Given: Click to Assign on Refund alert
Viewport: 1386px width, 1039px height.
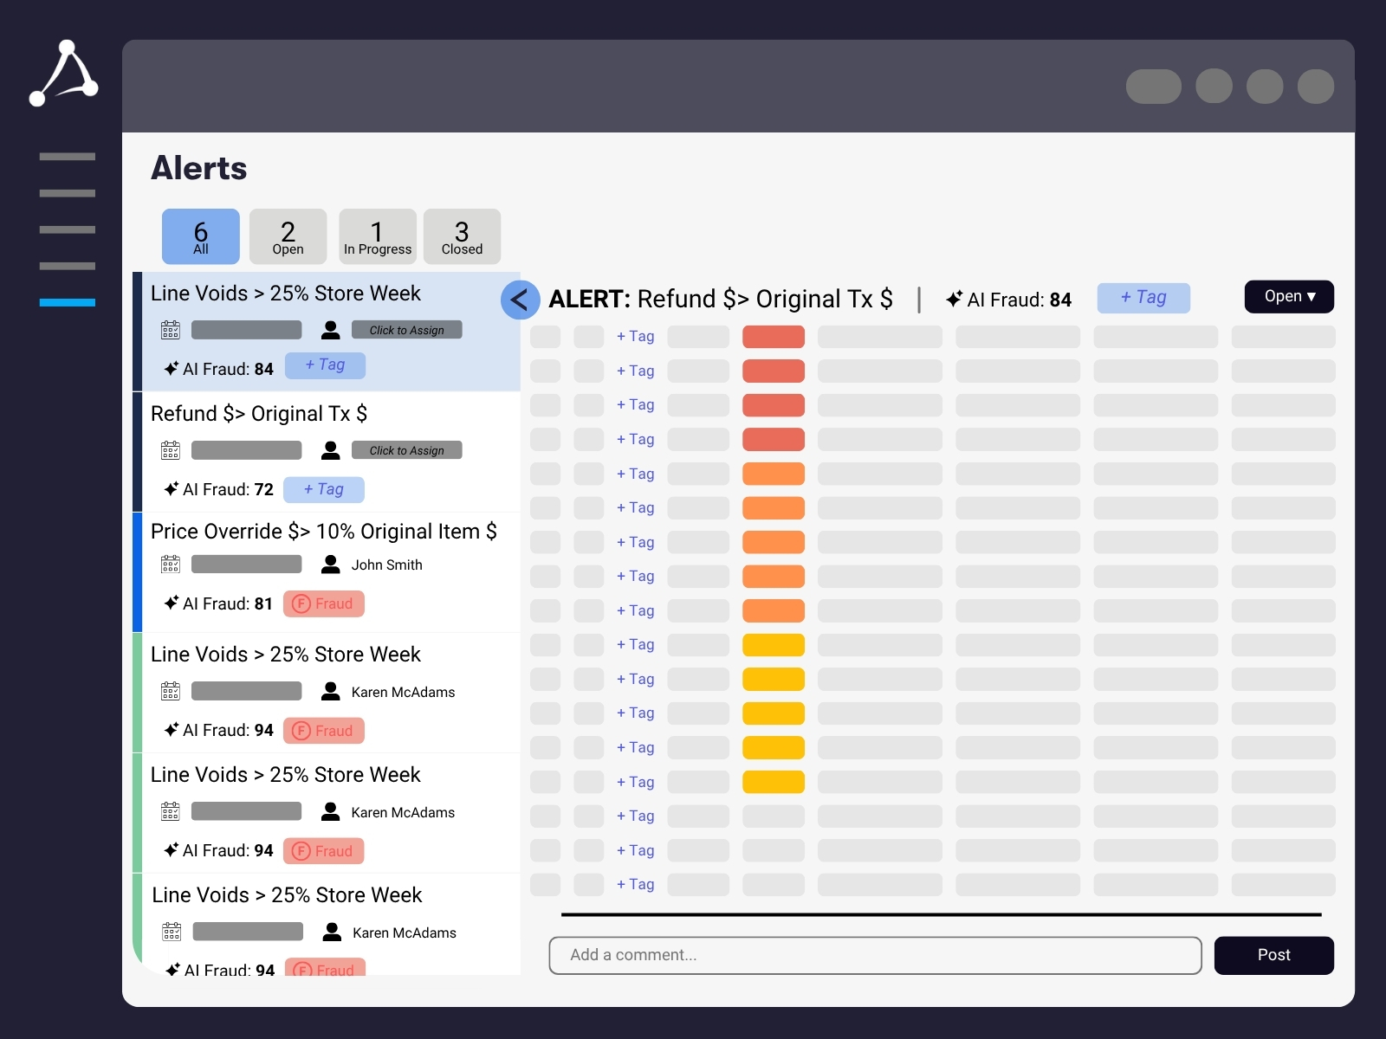Looking at the screenshot, I should coord(406,450).
